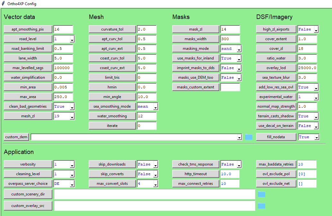Click the cover_zl value field
Image resolution: width=332 pixels, height=216 pixels.
(x=307, y=49)
